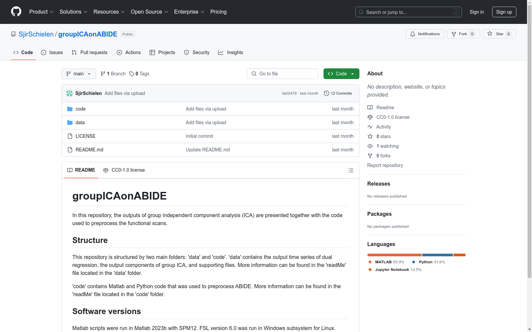View the 0 stars link

point(379,136)
